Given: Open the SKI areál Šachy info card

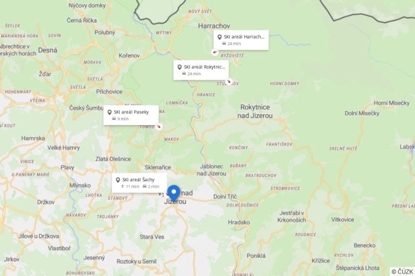Looking at the screenshot, I should (139, 183).
